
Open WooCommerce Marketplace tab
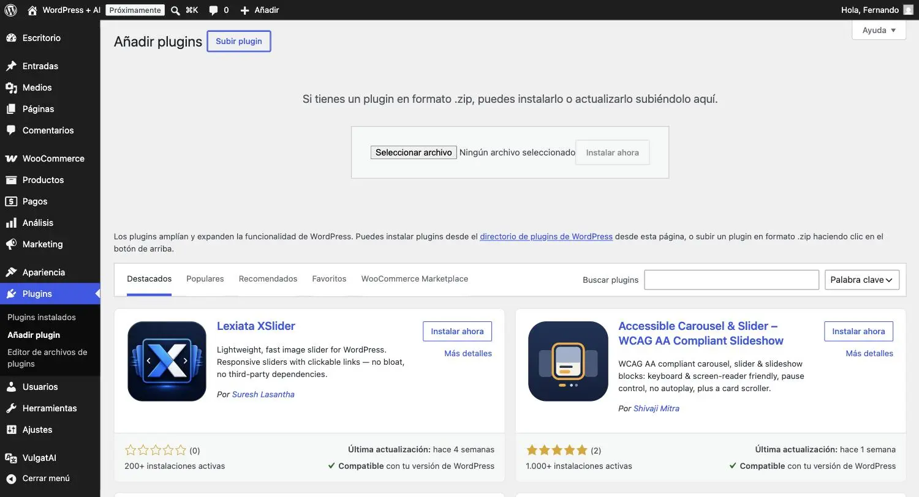[x=415, y=279]
